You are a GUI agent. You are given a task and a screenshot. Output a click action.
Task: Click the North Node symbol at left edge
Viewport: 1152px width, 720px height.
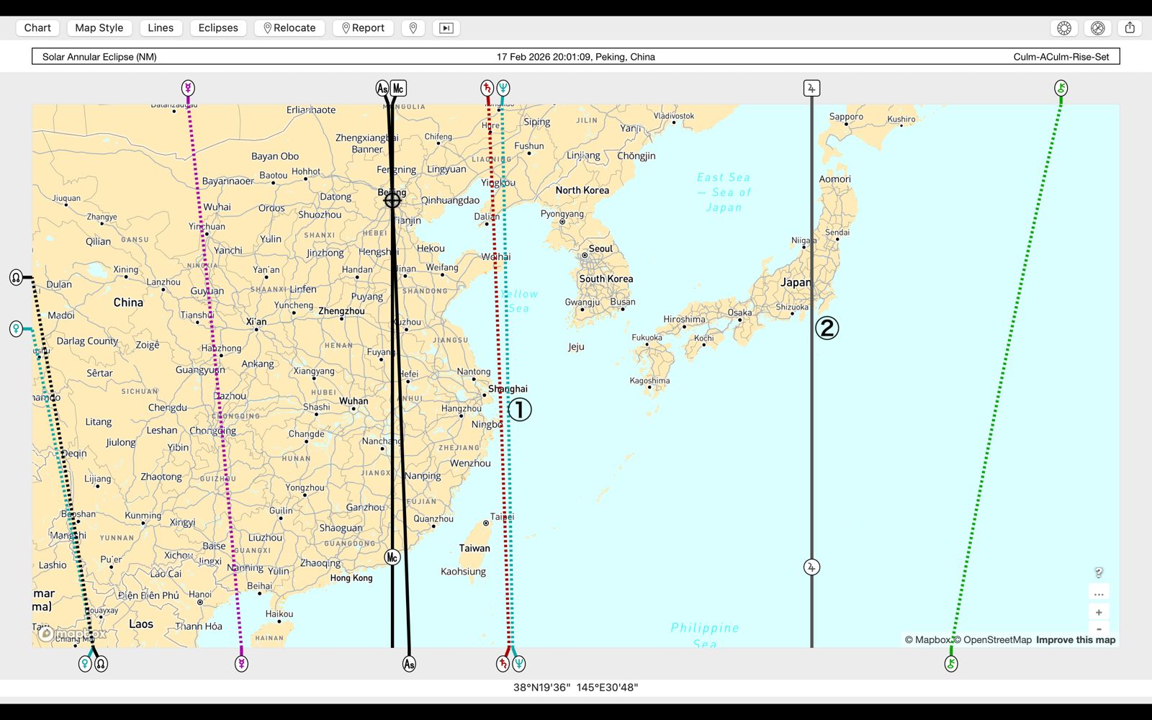click(16, 277)
